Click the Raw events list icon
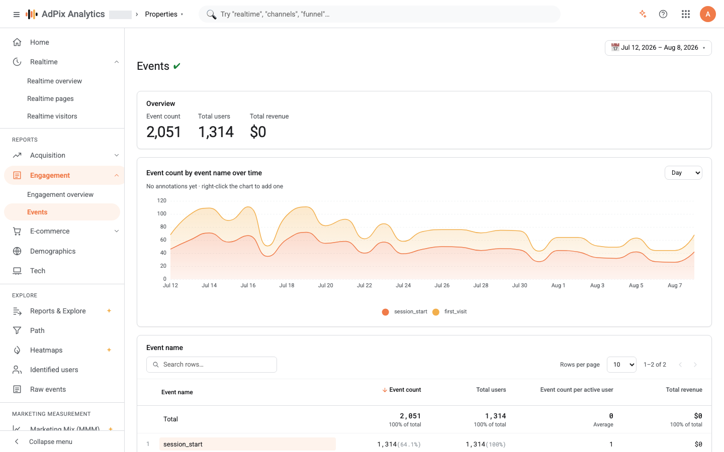This screenshot has width=724, height=452. 17,389
